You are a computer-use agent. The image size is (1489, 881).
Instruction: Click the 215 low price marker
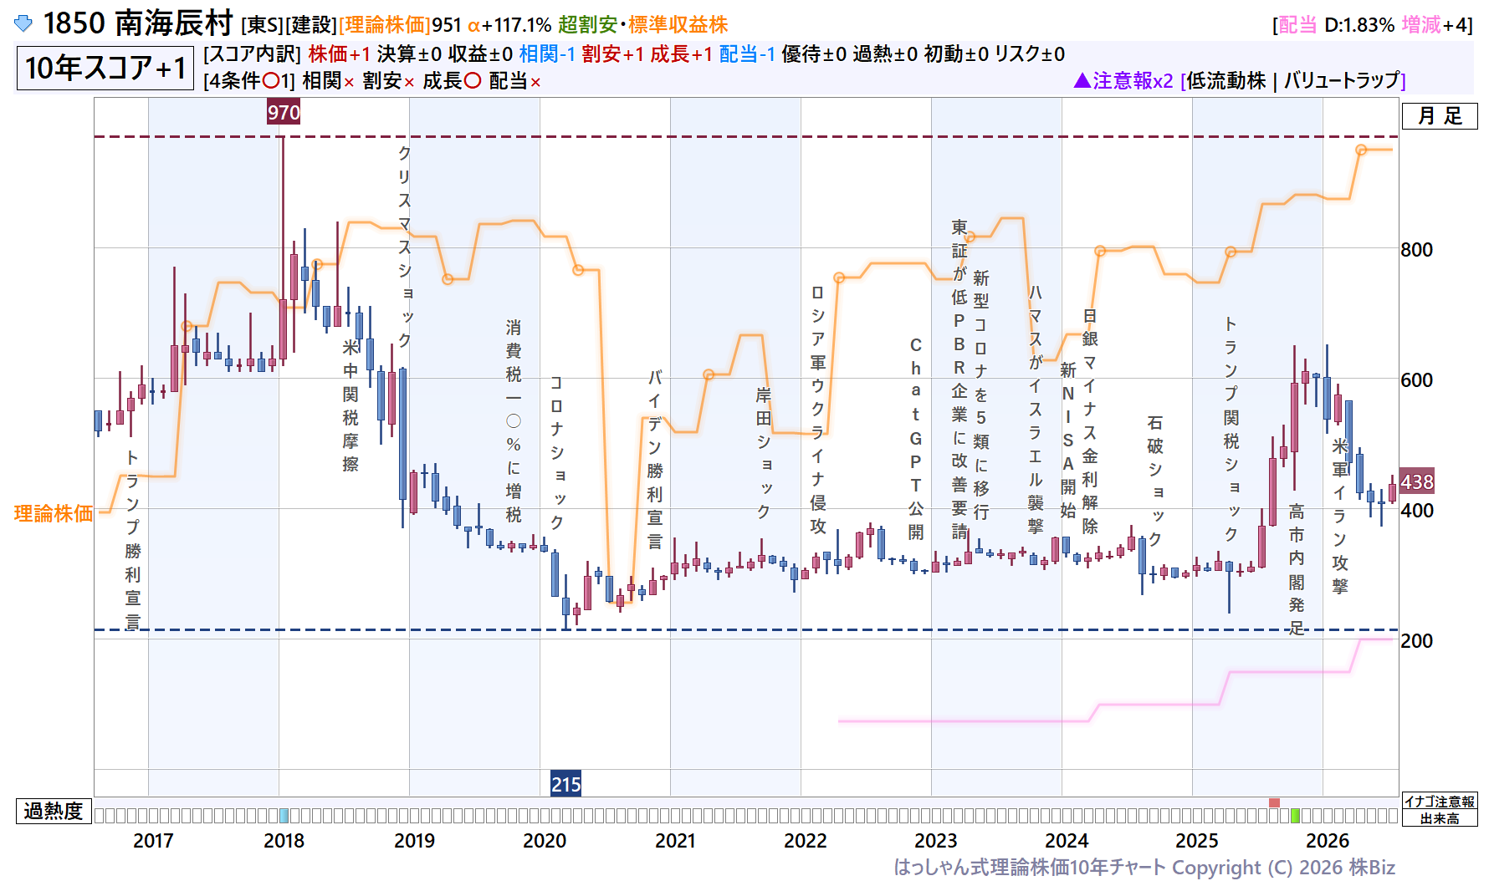[565, 784]
